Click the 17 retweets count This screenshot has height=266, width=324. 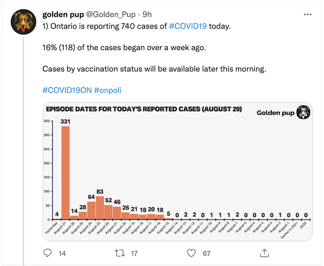click(x=134, y=253)
